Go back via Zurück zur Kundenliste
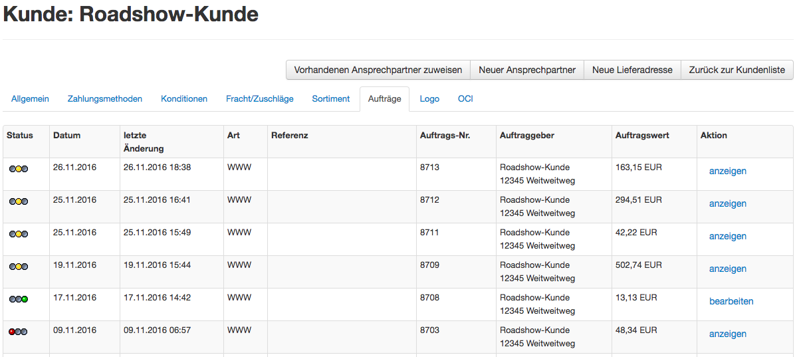This screenshot has width=801, height=357. tap(737, 70)
